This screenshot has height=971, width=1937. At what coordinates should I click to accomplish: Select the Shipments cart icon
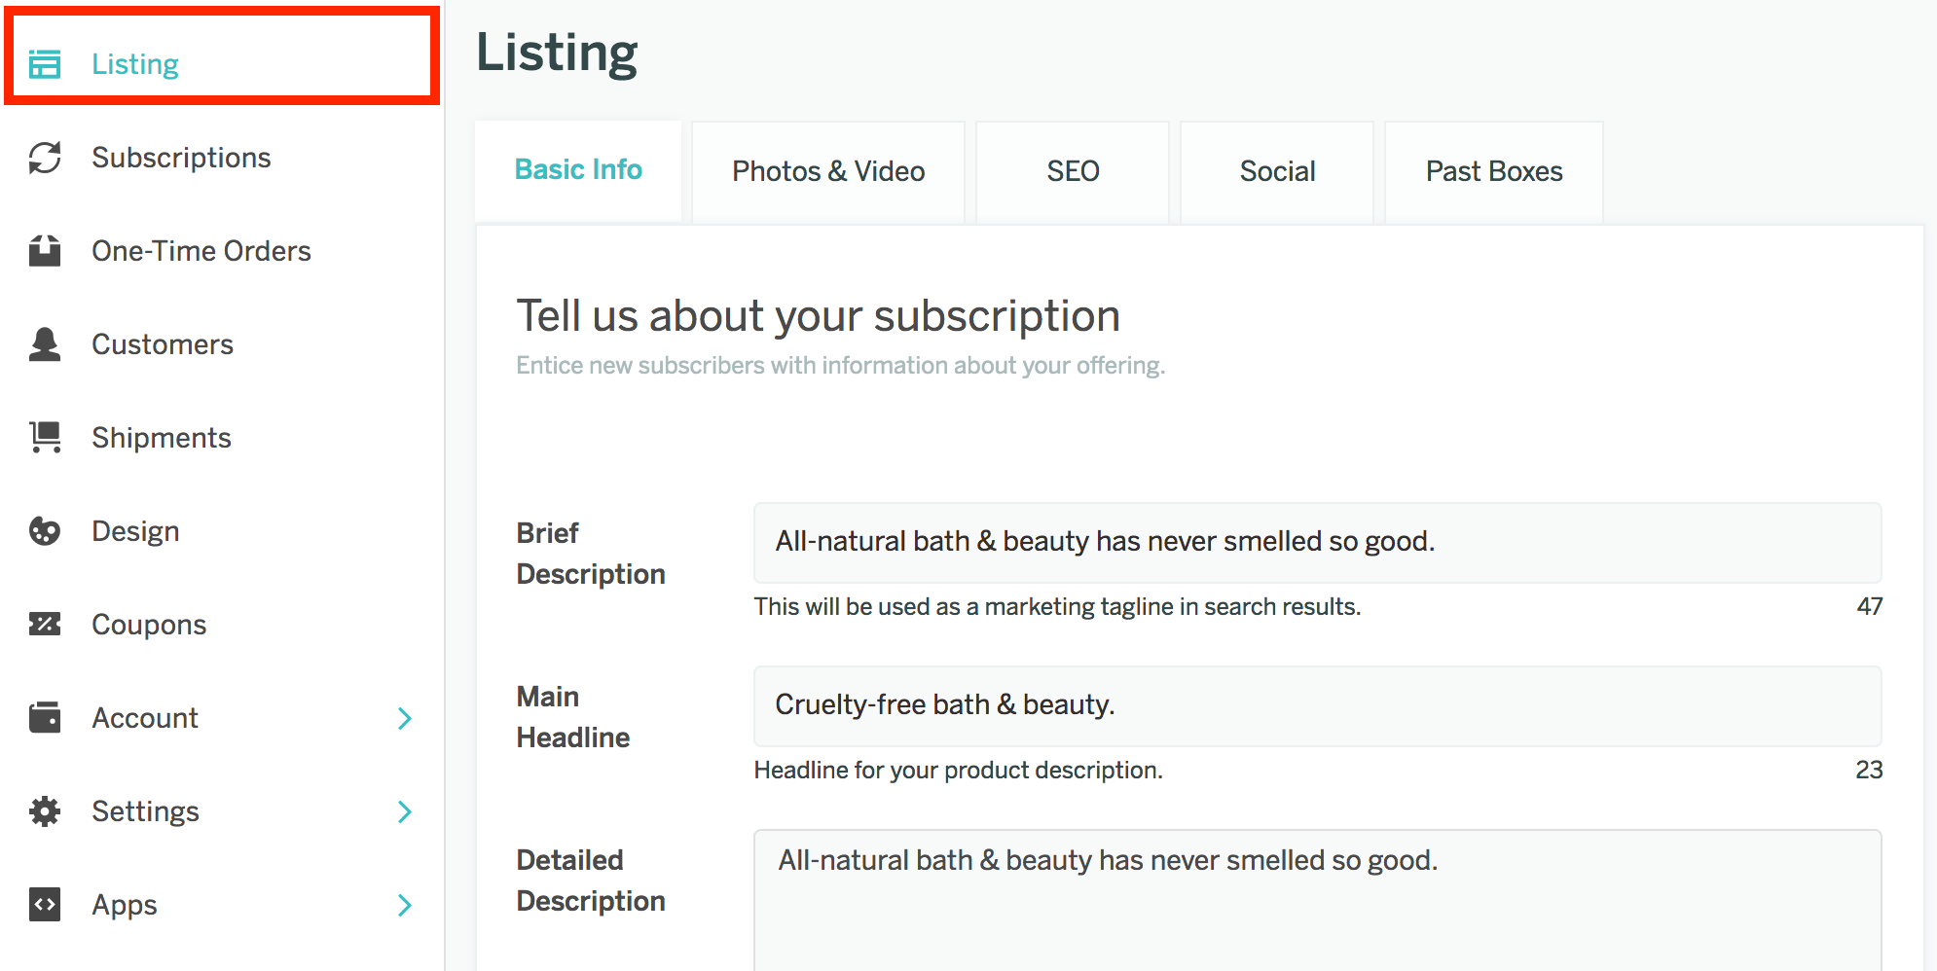coord(44,437)
